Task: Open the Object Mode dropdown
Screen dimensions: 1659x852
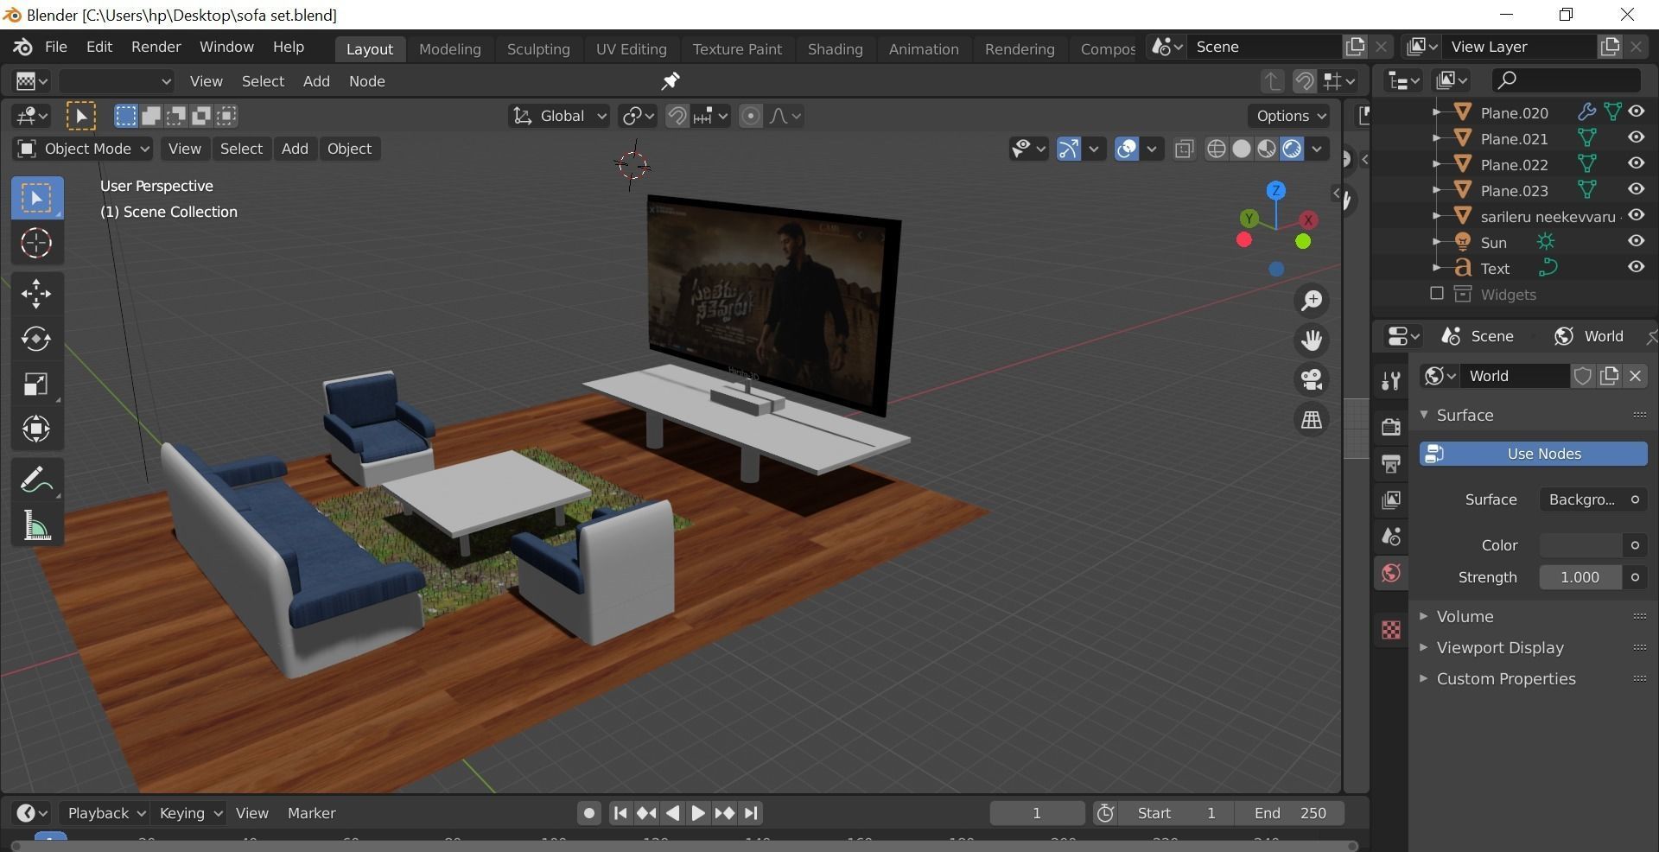Action: pyautogui.click(x=84, y=149)
